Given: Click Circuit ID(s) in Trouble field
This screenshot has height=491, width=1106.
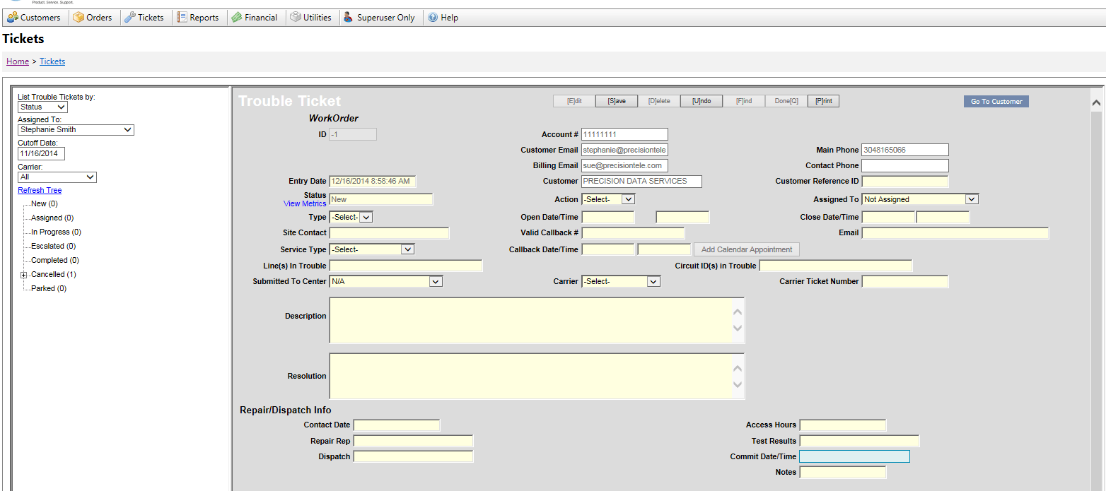Looking at the screenshot, I should 836,266.
